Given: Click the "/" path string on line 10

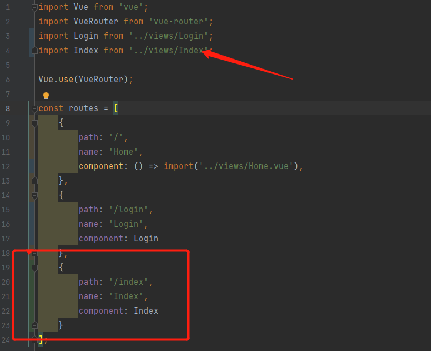Looking at the screenshot, I should tap(116, 137).
